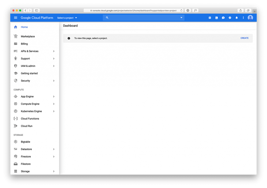Expand the Firestore submenu chevron
Image resolution: width=267 pixels, height=188 pixels.
(x=54, y=156)
